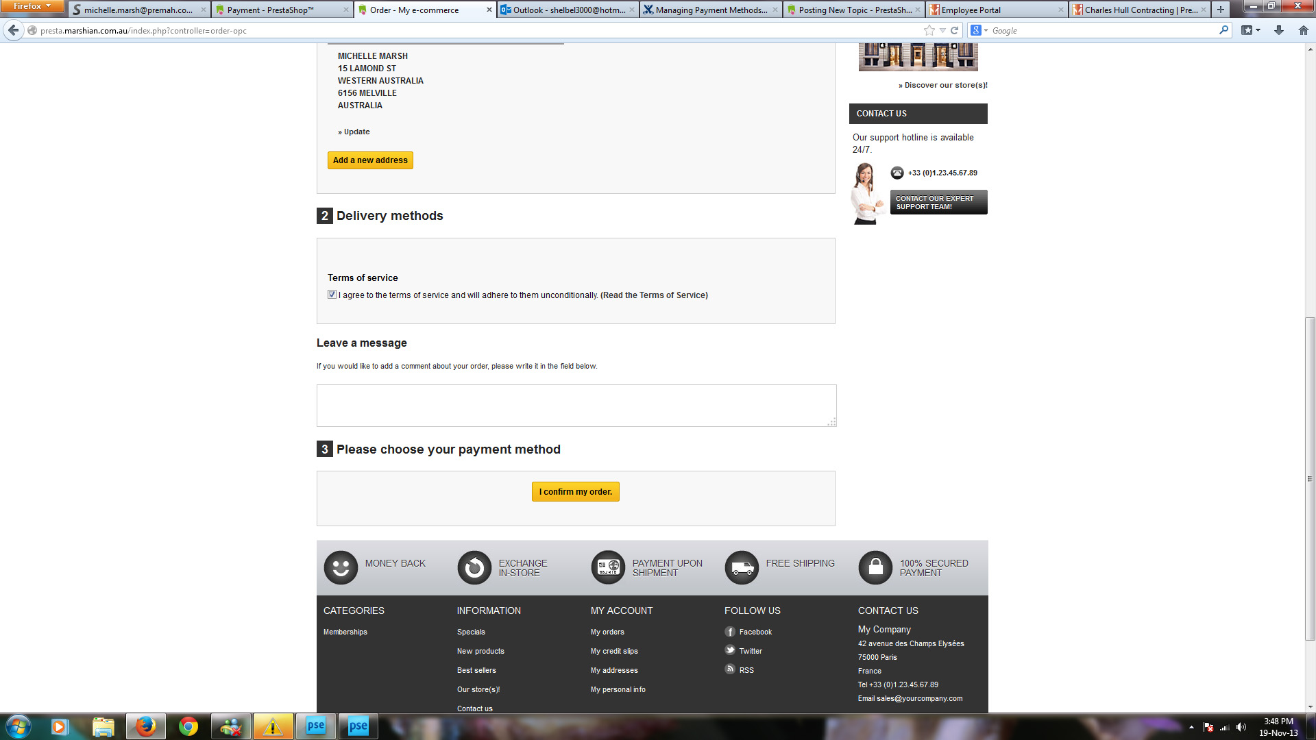The image size is (1316, 740).
Task: Open Read the Terms of Service link
Action: [x=654, y=295]
